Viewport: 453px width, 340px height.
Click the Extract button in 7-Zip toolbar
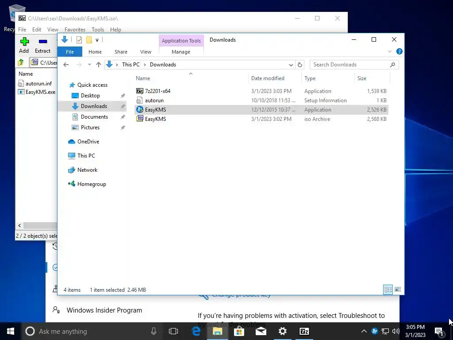[x=43, y=45]
